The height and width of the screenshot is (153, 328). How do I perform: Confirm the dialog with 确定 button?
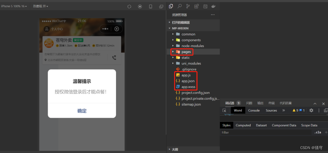coord(82,111)
